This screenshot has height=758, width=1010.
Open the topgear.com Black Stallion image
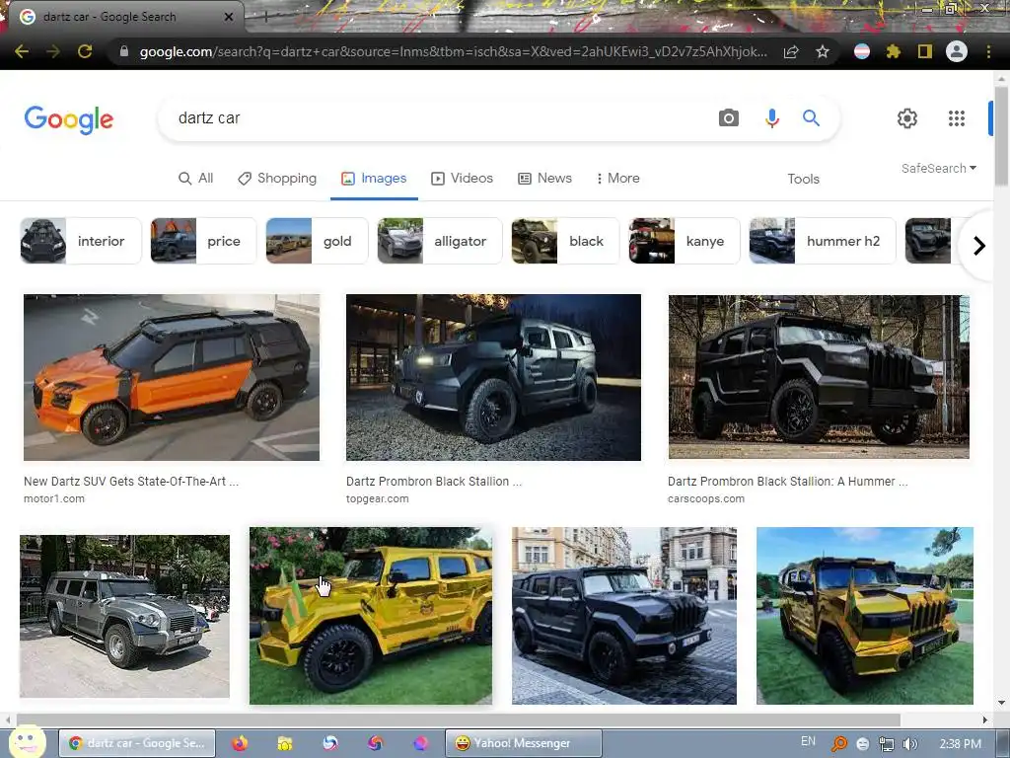coord(493,377)
